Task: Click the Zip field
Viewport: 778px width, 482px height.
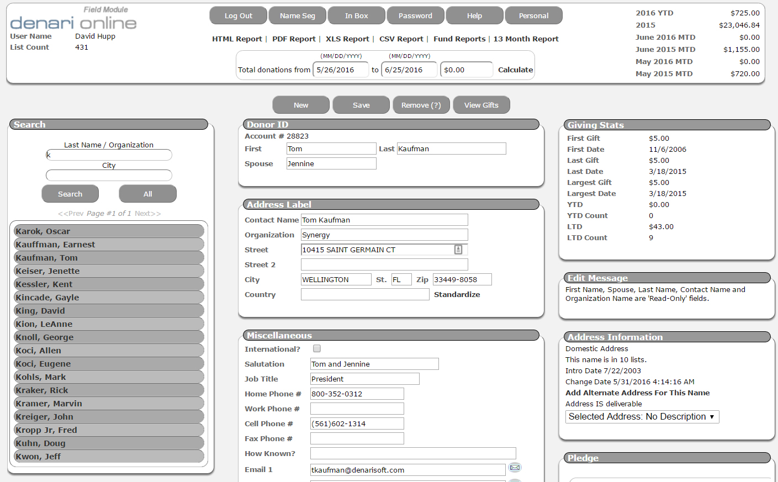Action: (462, 279)
